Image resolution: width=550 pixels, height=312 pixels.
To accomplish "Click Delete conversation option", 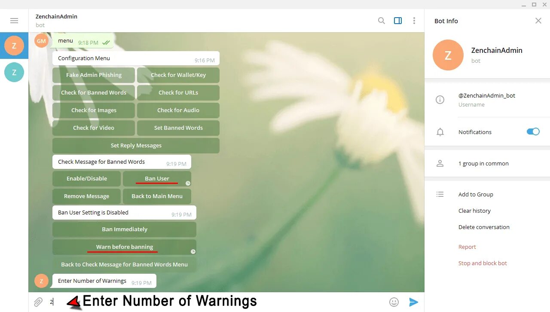I will 484,227.
